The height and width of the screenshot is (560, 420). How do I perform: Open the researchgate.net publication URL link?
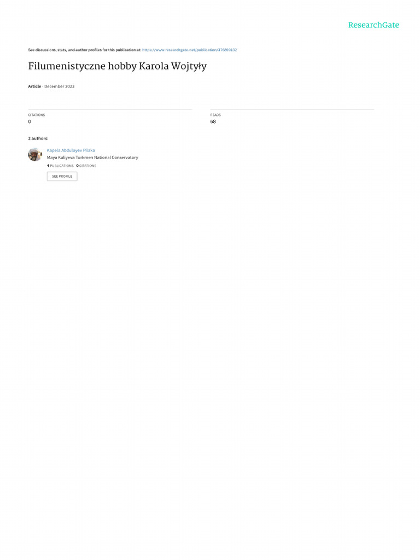pyautogui.click(x=189, y=50)
